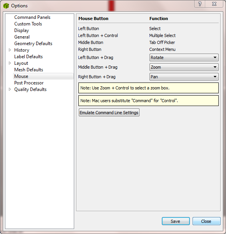Open the Right Button + Drag Pan dropdown

184,77
